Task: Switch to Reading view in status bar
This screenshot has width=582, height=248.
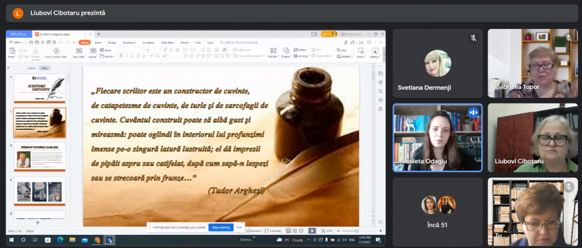Action: pos(301,231)
